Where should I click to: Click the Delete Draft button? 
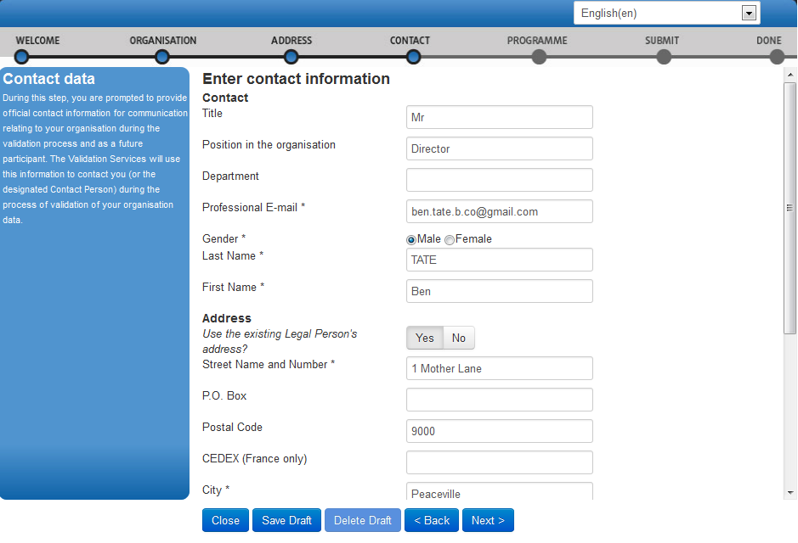click(x=362, y=520)
